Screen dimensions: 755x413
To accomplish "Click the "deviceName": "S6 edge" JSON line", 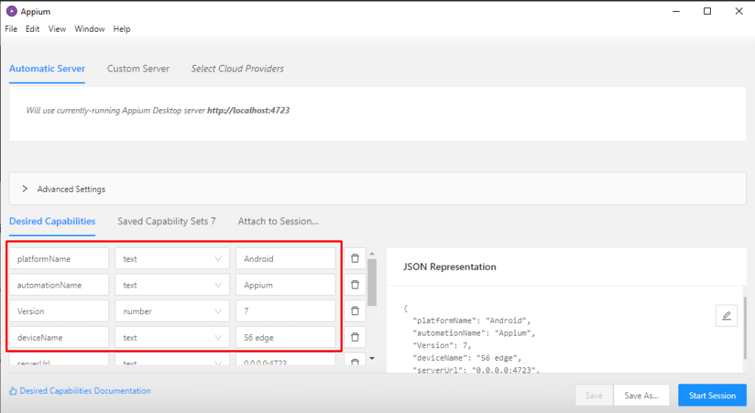I will click(x=467, y=358).
